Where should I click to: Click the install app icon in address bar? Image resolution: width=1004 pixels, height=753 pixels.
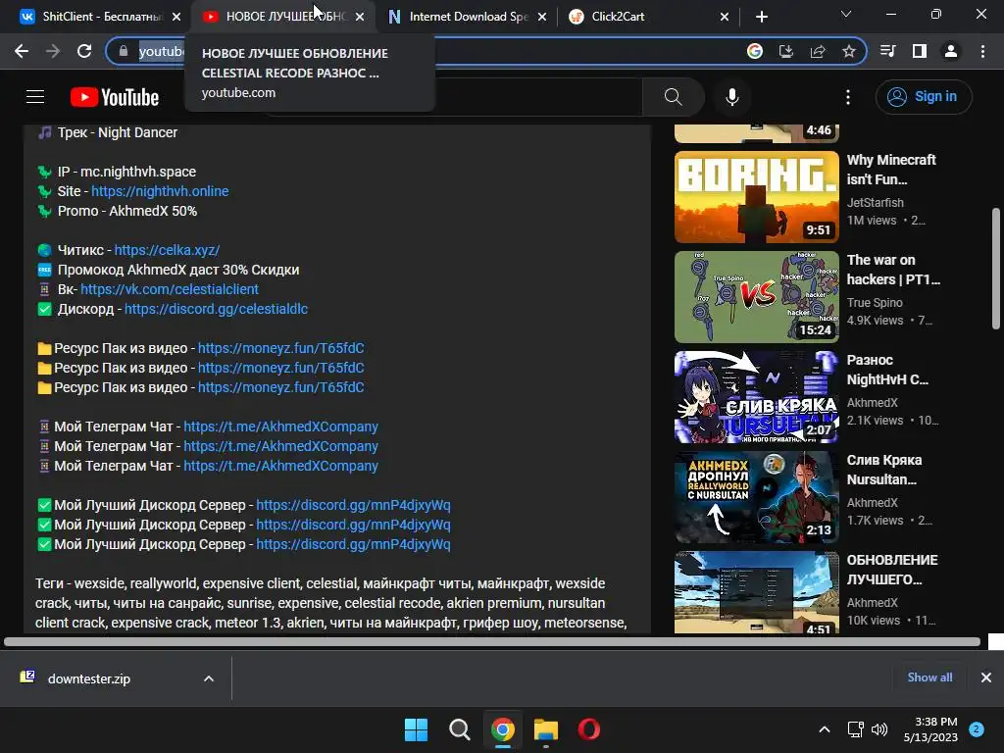click(x=786, y=51)
